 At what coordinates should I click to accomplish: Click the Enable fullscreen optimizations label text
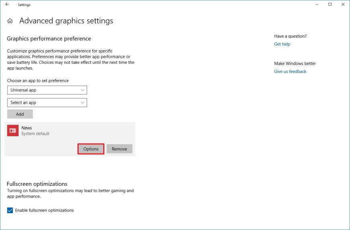44,210
